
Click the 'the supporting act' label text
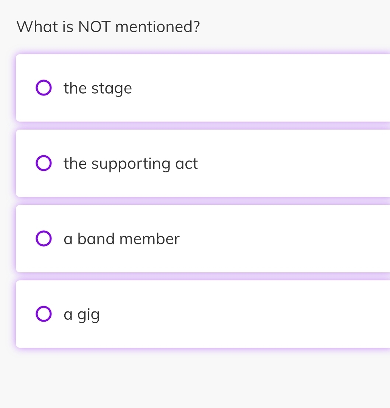click(131, 164)
